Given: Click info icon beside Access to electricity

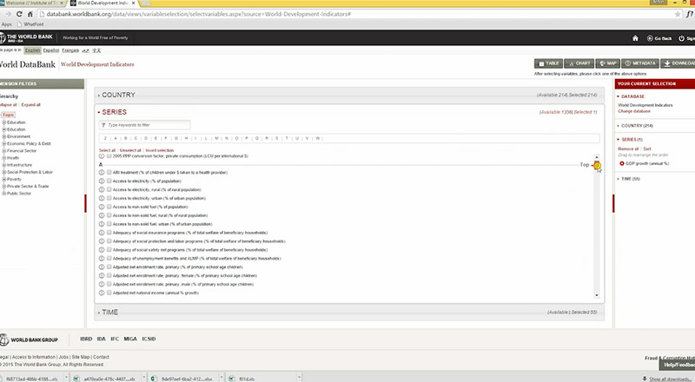Looking at the screenshot, I should pos(102,181).
